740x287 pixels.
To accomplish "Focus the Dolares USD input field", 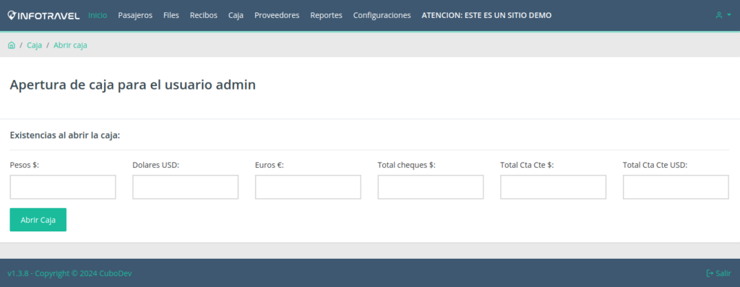I will click(x=186, y=187).
